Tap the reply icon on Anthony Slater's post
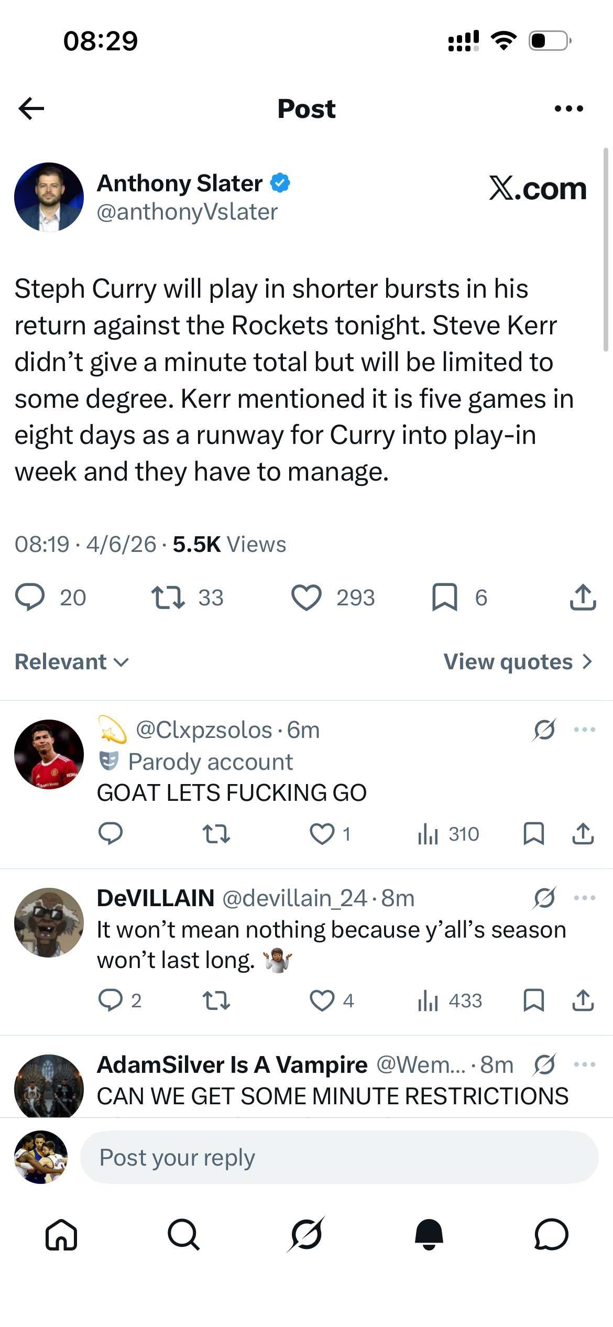 pyautogui.click(x=30, y=597)
